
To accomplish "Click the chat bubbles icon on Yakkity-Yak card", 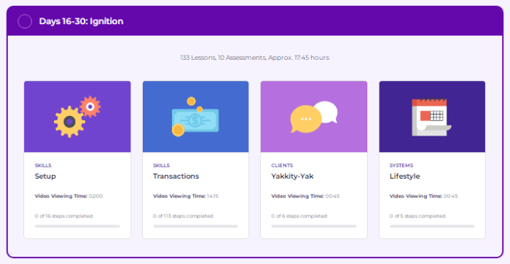I will click(313, 117).
